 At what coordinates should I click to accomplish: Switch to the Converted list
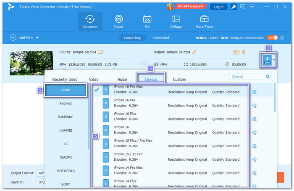pyautogui.click(x=161, y=38)
